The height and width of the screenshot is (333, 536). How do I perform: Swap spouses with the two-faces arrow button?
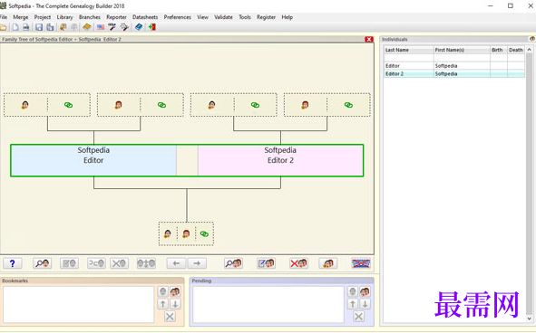146,263
